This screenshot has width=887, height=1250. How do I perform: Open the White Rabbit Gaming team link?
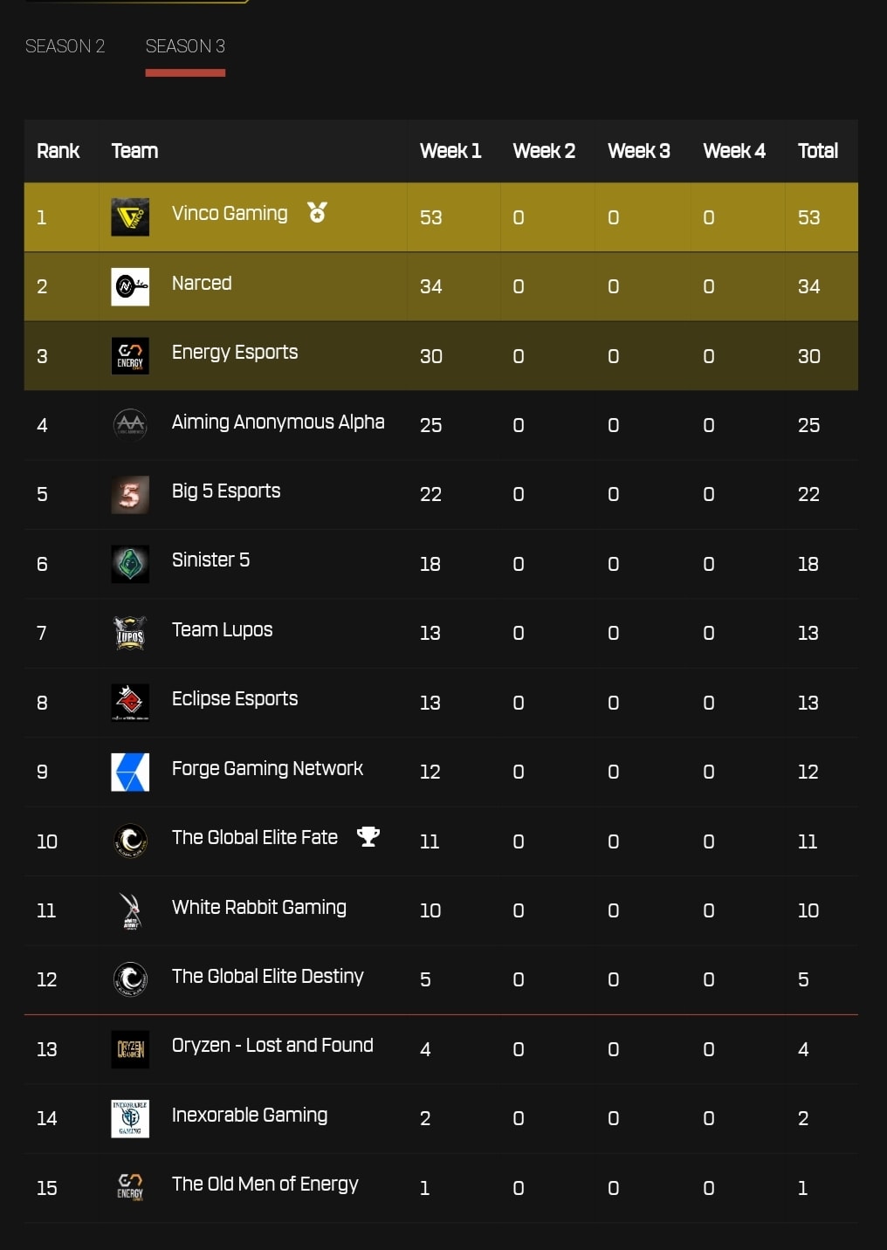point(259,908)
